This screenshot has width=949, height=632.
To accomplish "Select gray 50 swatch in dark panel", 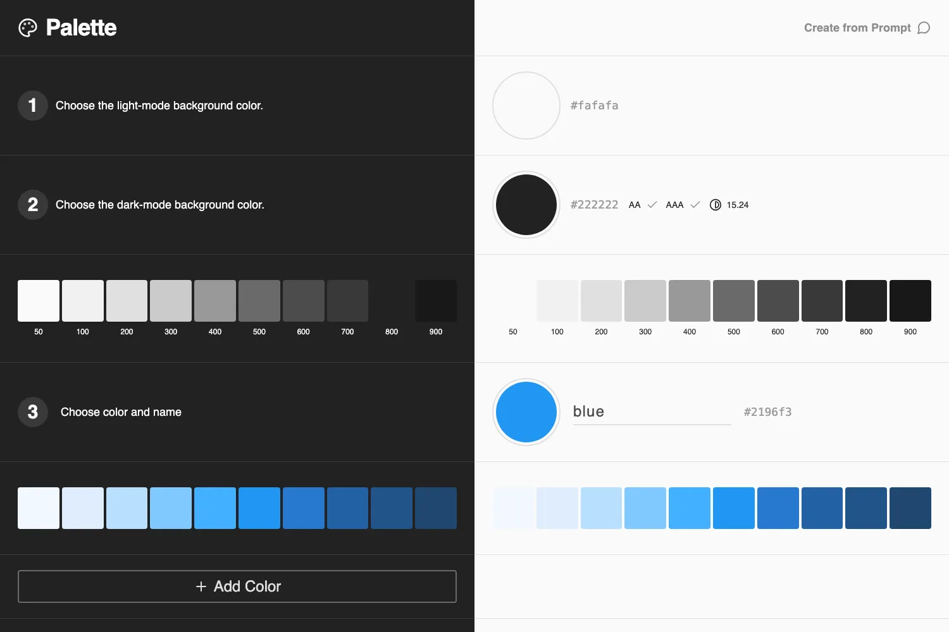I will point(39,301).
